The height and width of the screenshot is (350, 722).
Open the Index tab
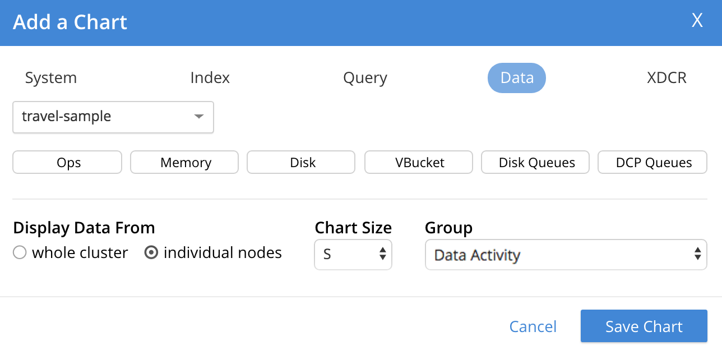tap(210, 78)
